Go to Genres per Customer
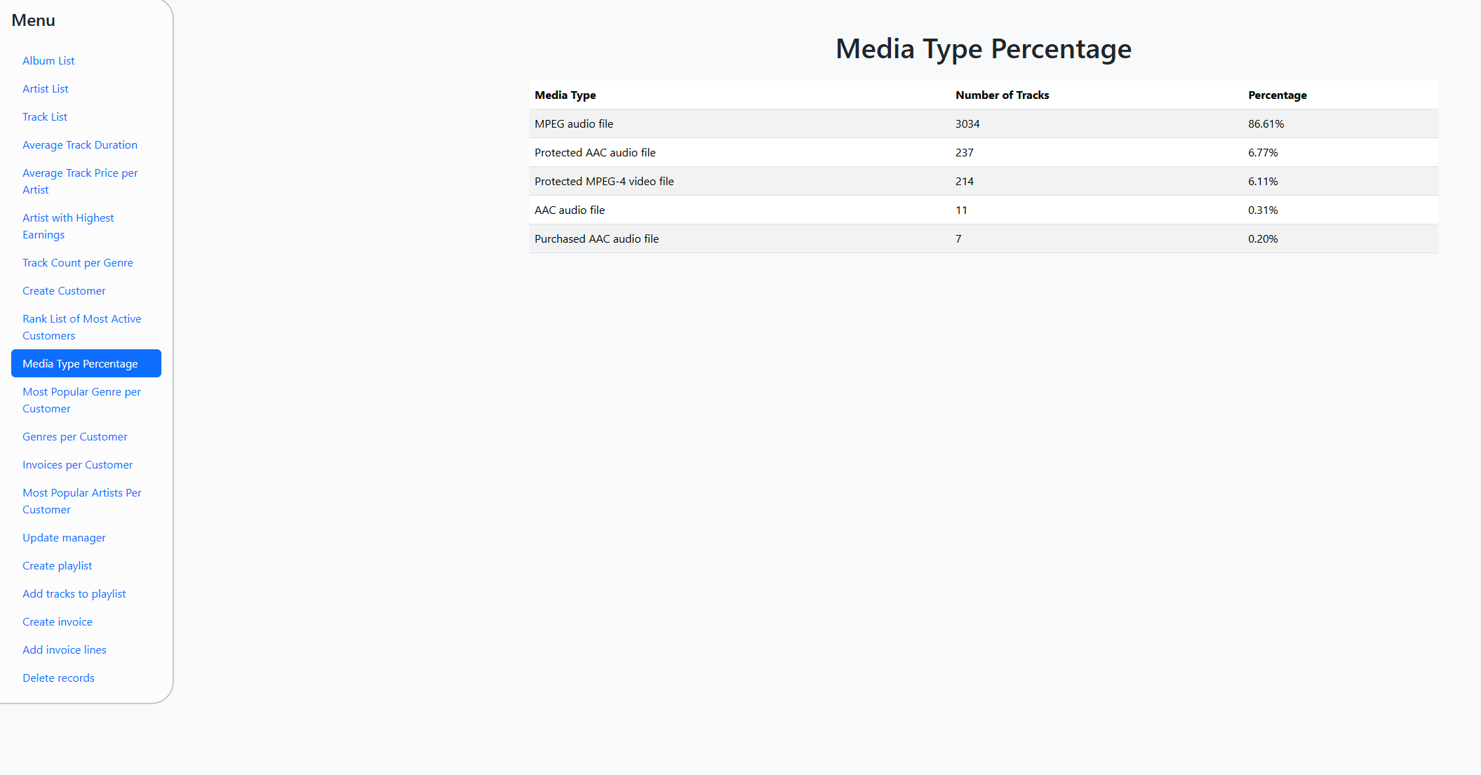Screen dimensions: 1481x775 [x=75, y=437]
